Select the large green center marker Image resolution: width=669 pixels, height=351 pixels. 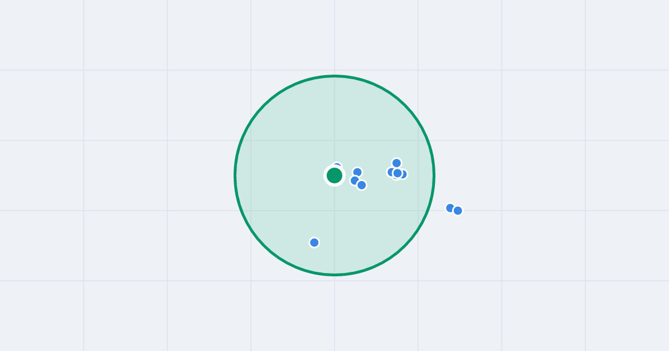tap(334, 175)
